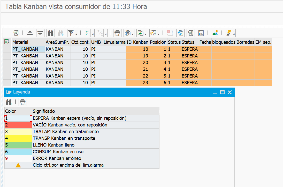Viewport: 283px width, 187px height.
Task: Print the Leyenda legend window
Action: [x=22, y=102]
